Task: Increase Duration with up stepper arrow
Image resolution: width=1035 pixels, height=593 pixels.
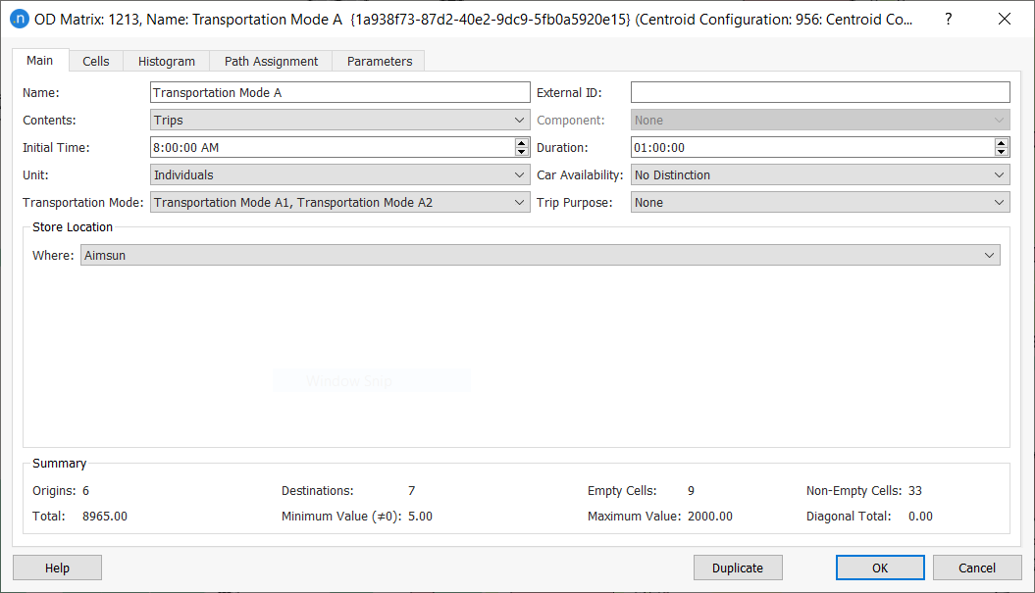Action: 1001,143
